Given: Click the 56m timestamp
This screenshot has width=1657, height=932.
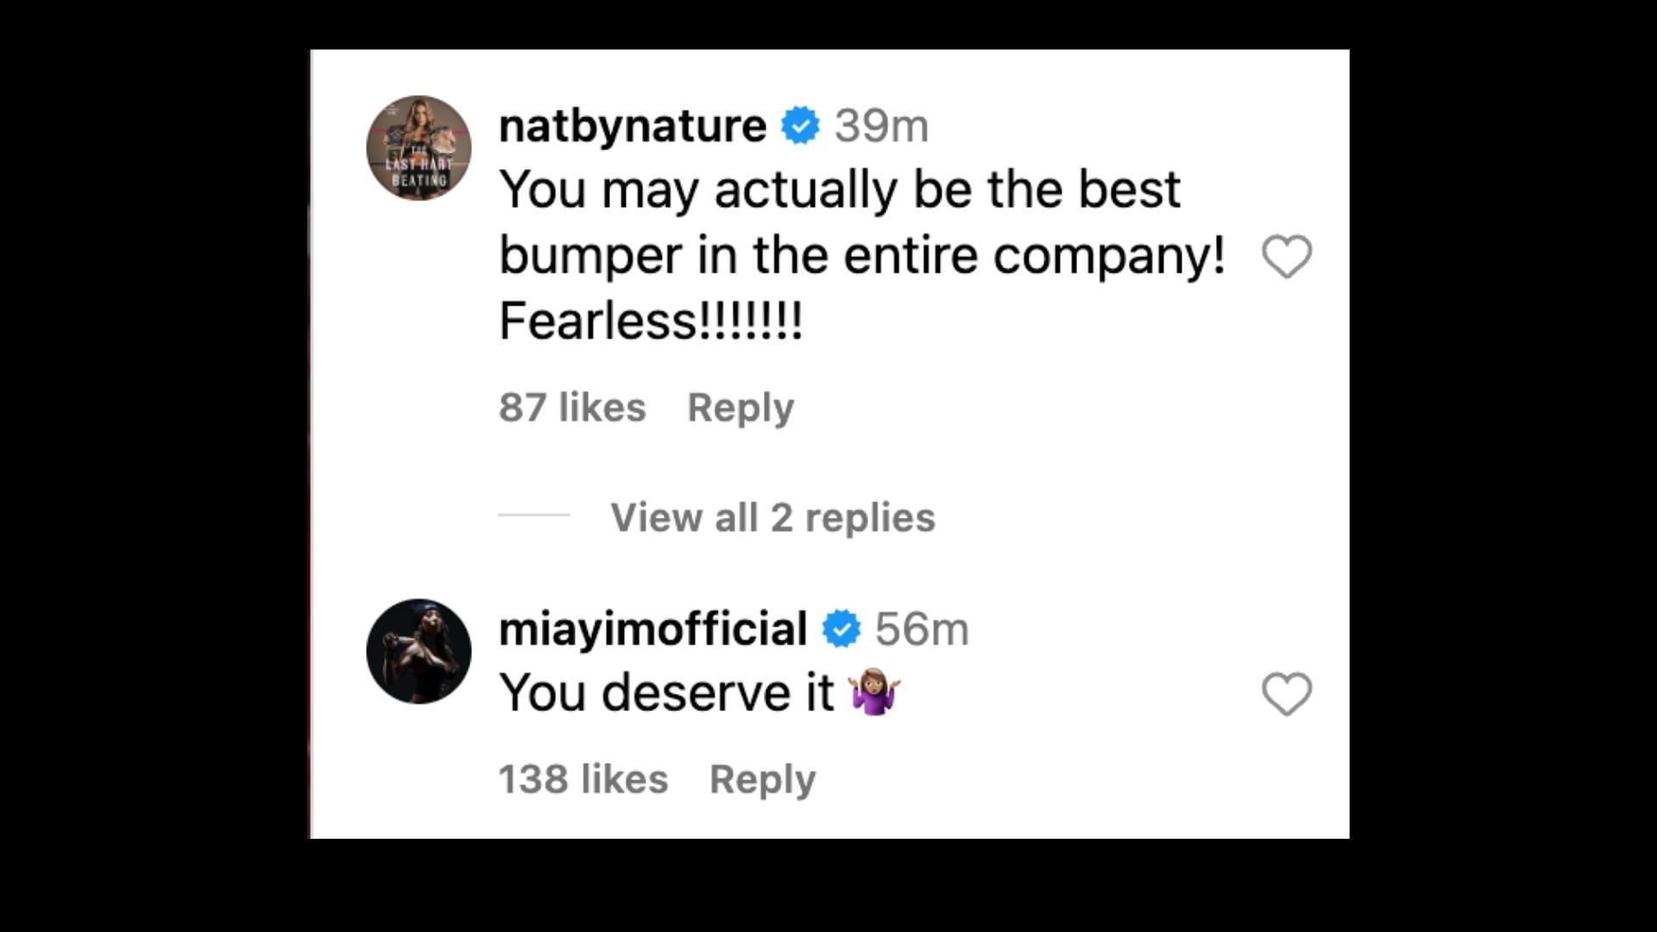Looking at the screenshot, I should point(922,629).
